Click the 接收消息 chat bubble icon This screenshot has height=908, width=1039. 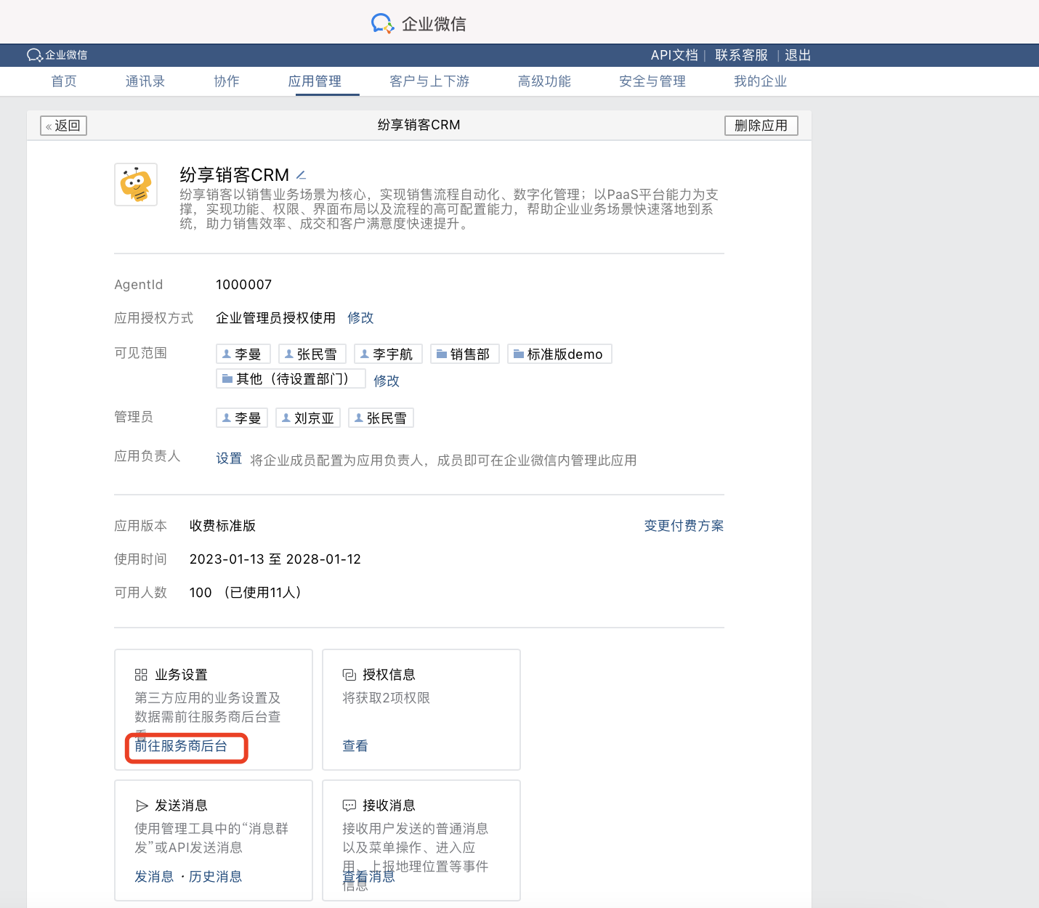click(x=349, y=806)
